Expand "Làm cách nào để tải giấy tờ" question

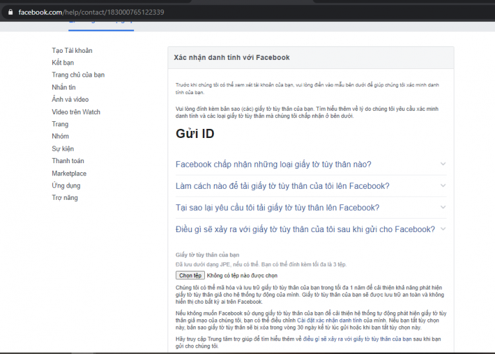282,186
